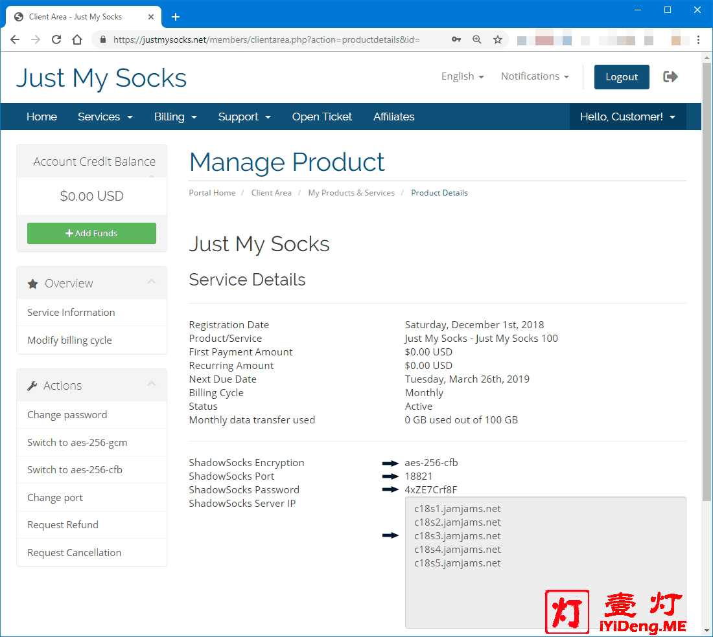
Task: Click server address c18s1.jamjams.net
Action: point(458,509)
